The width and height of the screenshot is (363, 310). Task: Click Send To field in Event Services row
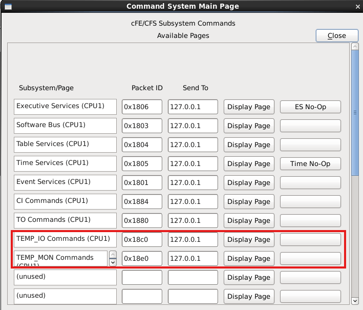click(x=193, y=183)
